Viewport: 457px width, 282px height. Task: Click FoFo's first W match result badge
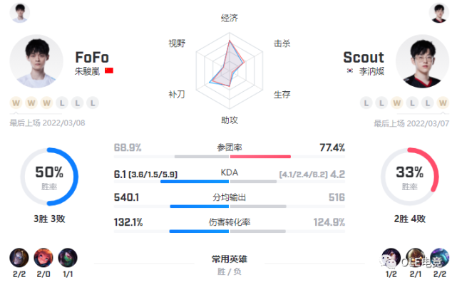[16, 103]
